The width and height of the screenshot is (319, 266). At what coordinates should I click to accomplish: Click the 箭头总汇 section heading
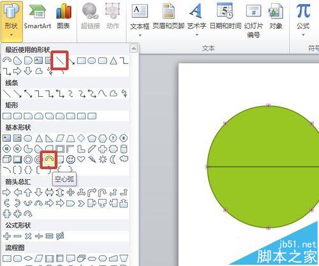coord(18,182)
